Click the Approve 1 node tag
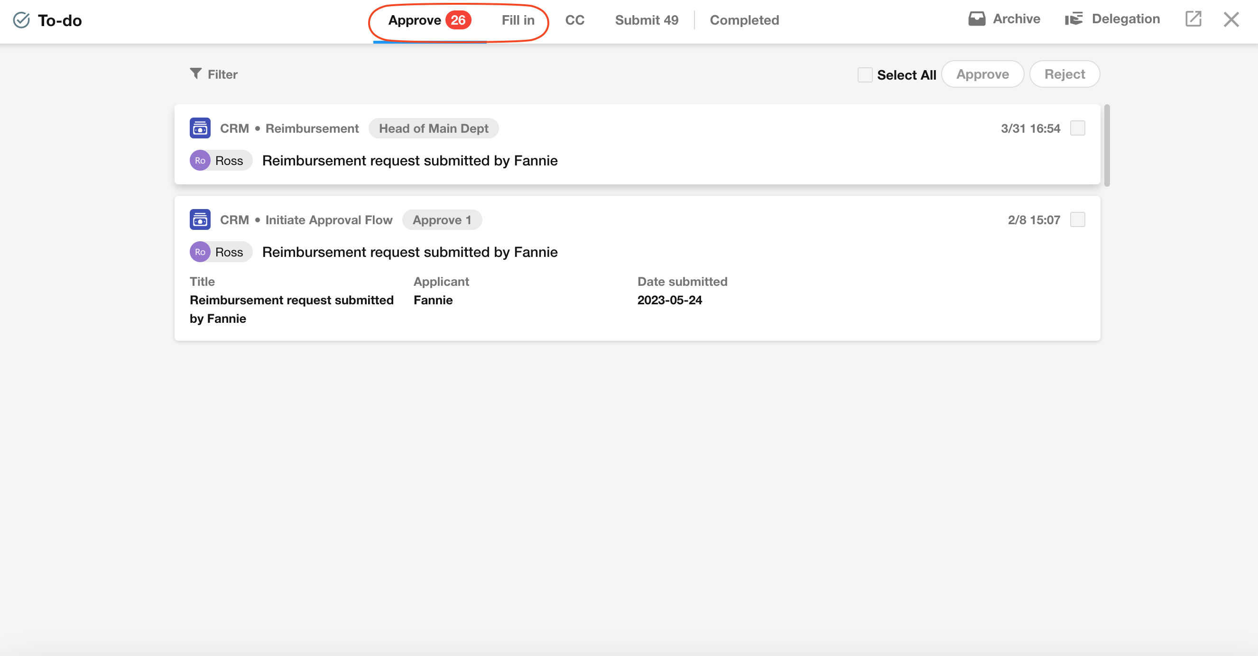This screenshot has height=656, width=1258. [442, 219]
